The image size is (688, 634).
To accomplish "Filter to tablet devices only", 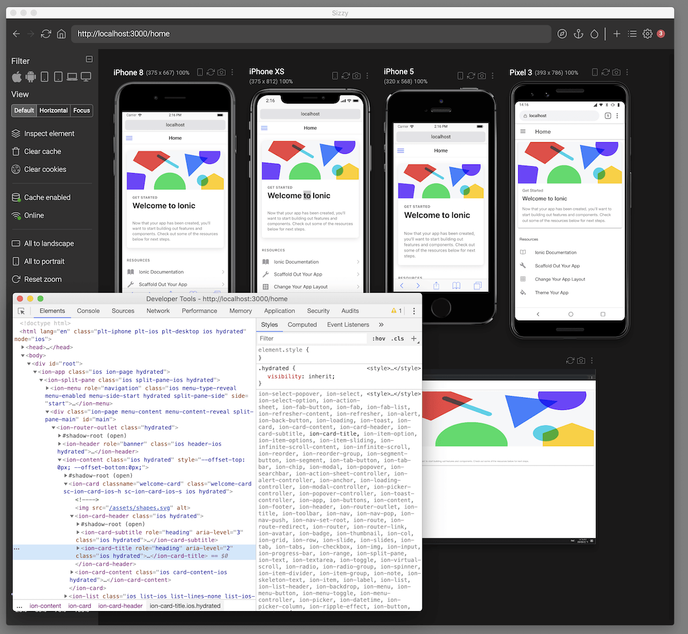I will tap(58, 77).
